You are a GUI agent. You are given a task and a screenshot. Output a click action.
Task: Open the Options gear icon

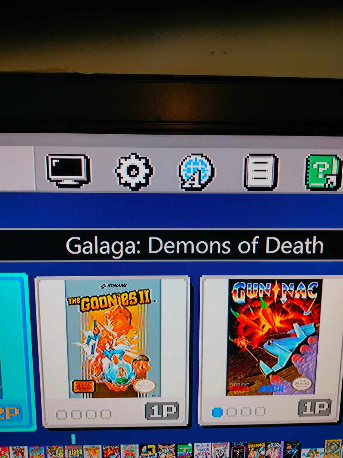coord(133,171)
